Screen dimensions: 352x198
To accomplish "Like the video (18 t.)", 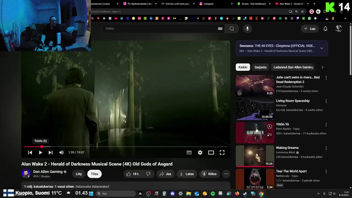I will pos(133,174).
